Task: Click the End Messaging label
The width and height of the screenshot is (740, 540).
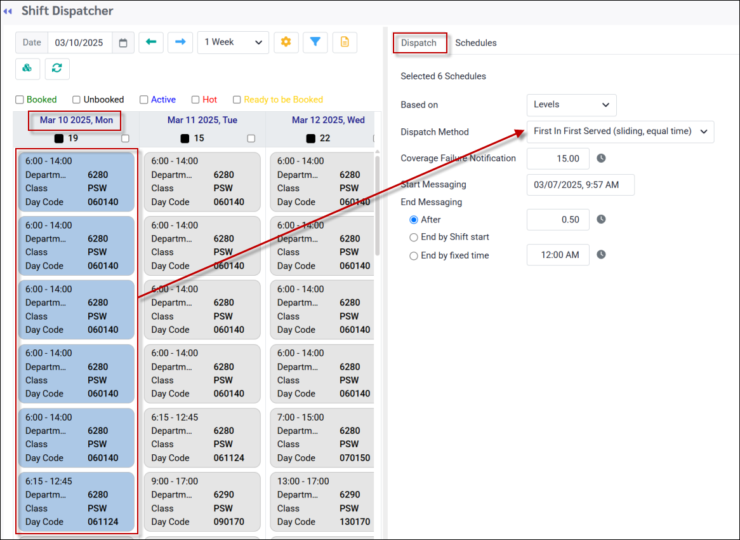Action: 432,202
